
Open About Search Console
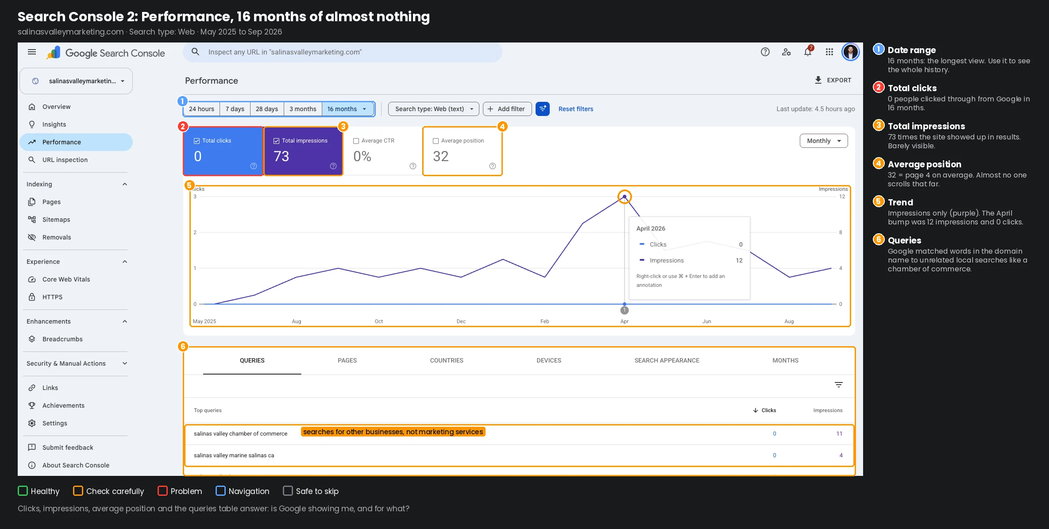[76, 465]
